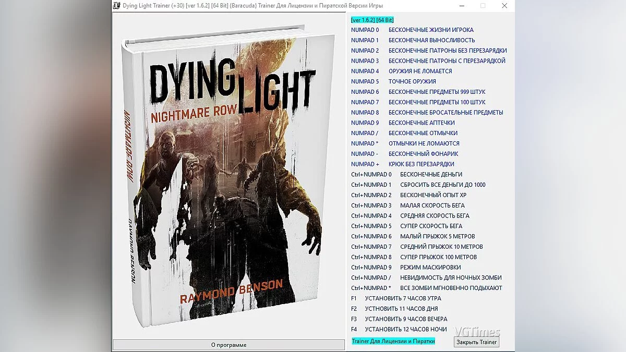The image size is (626, 352).
Task: Click the trainer icon in the title bar
Action: click(x=116, y=6)
